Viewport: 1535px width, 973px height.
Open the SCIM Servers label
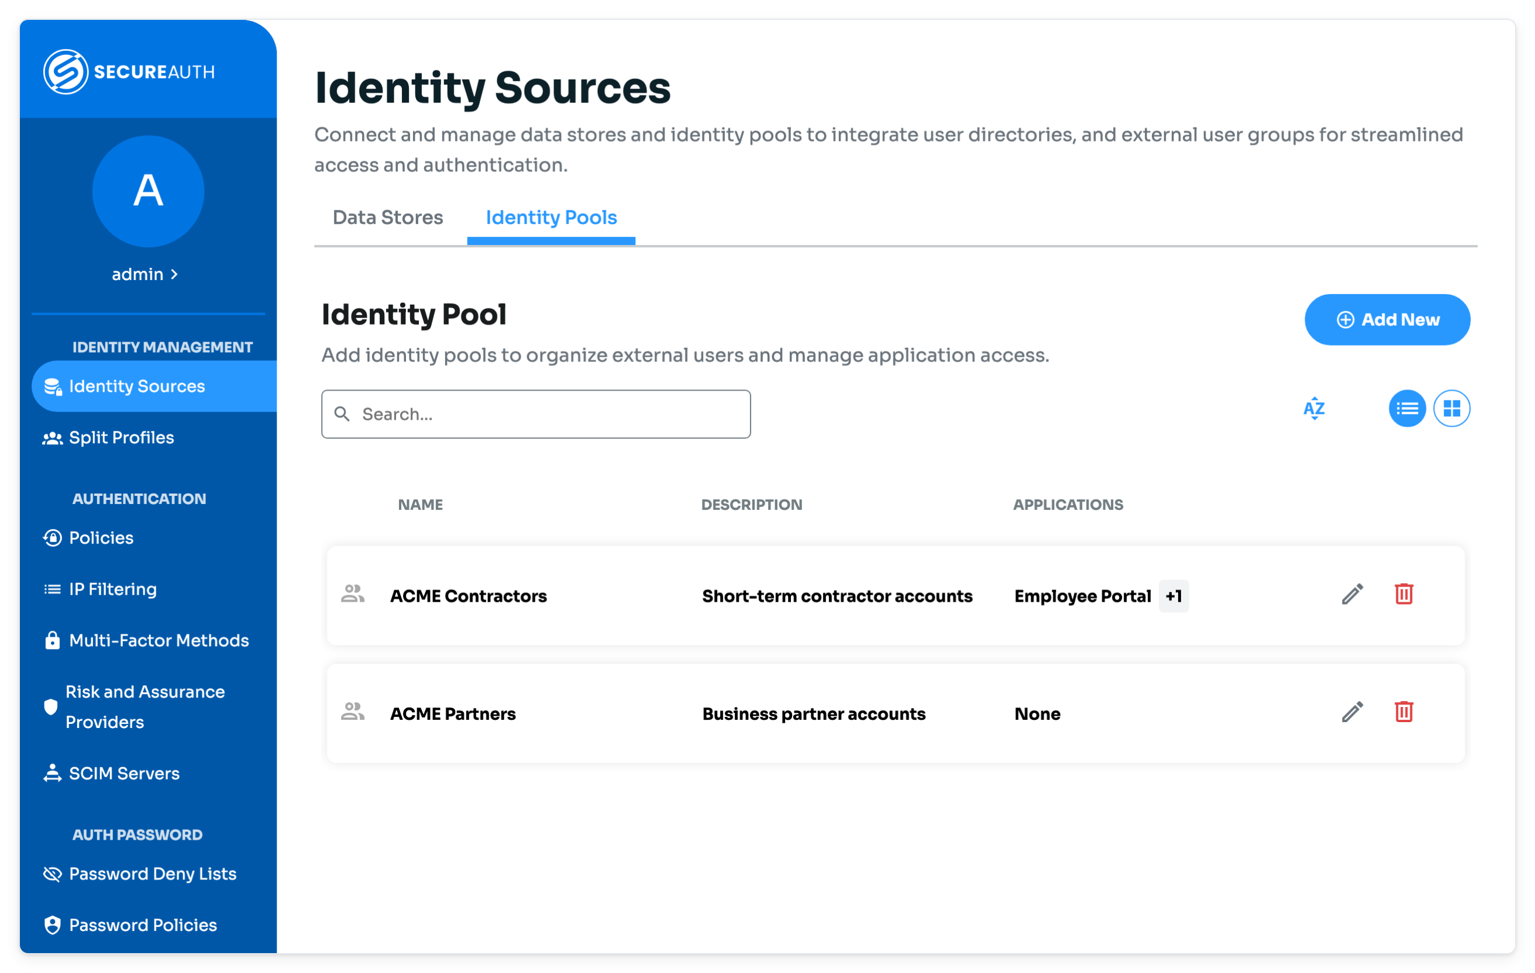click(x=124, y=774)
